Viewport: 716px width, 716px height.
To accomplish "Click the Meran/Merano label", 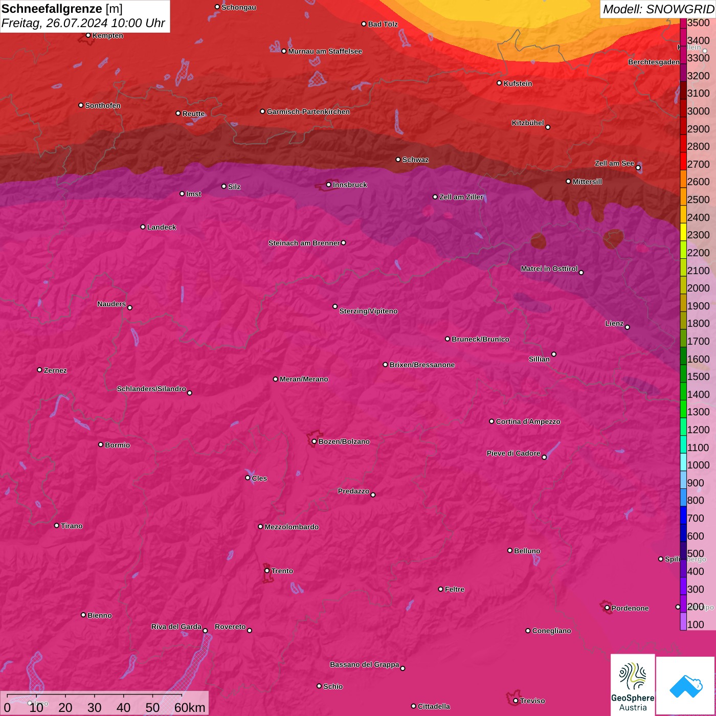I will point(304,379).
